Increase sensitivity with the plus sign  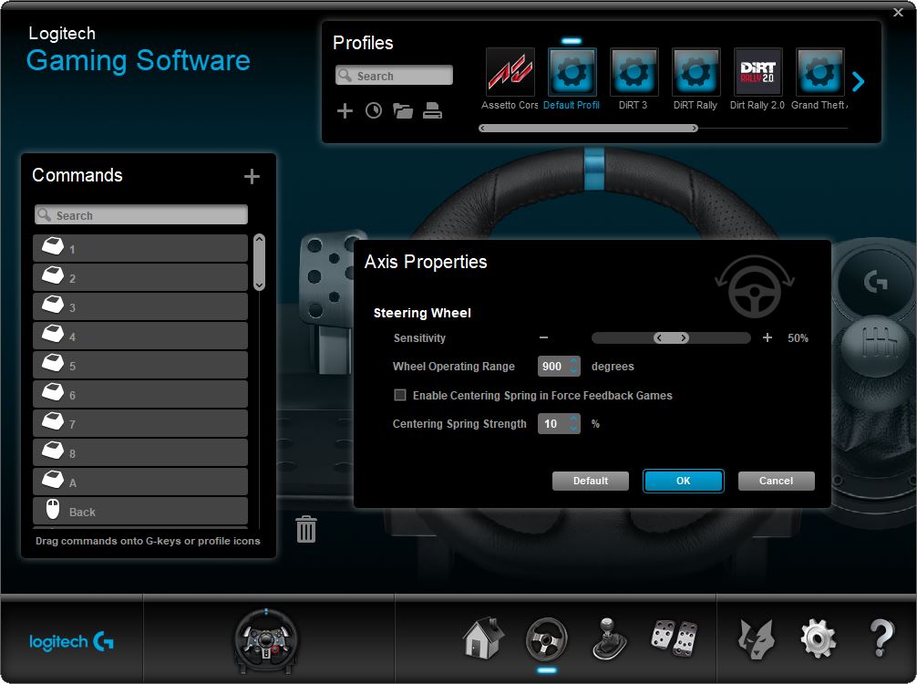pyautogui.click(x=768, y=337)
